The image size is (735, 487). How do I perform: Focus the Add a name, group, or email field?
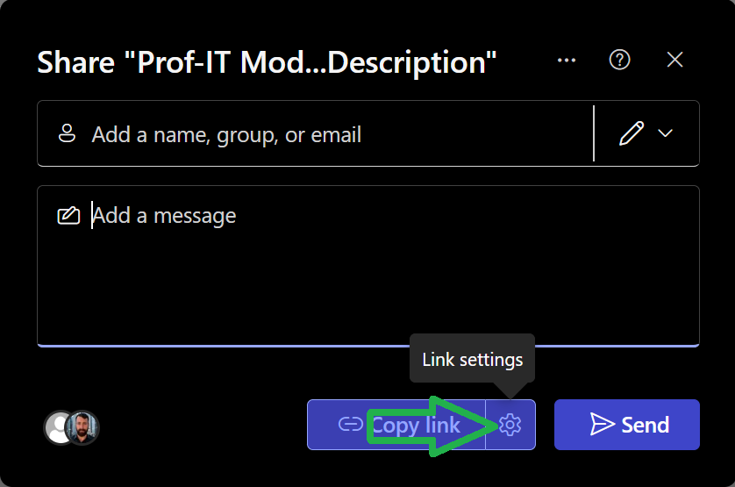click(333, 134)
